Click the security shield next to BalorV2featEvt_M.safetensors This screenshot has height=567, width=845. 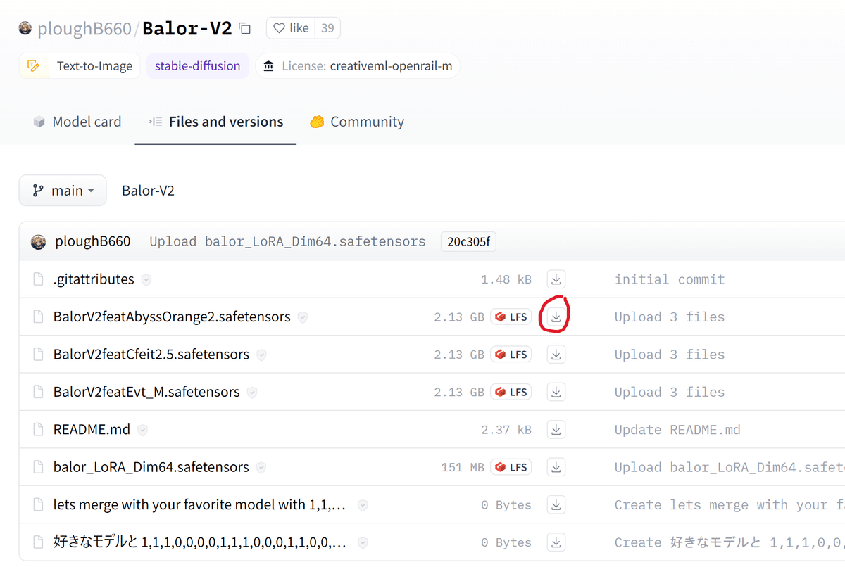pos(252,393)
